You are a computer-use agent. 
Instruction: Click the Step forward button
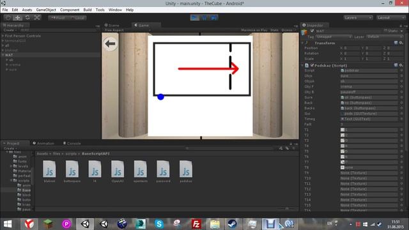click(214, 18)
